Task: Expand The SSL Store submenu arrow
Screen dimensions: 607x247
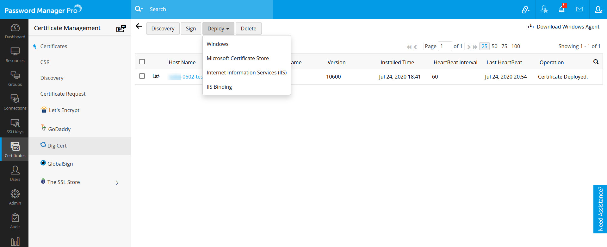Action: 117,183
